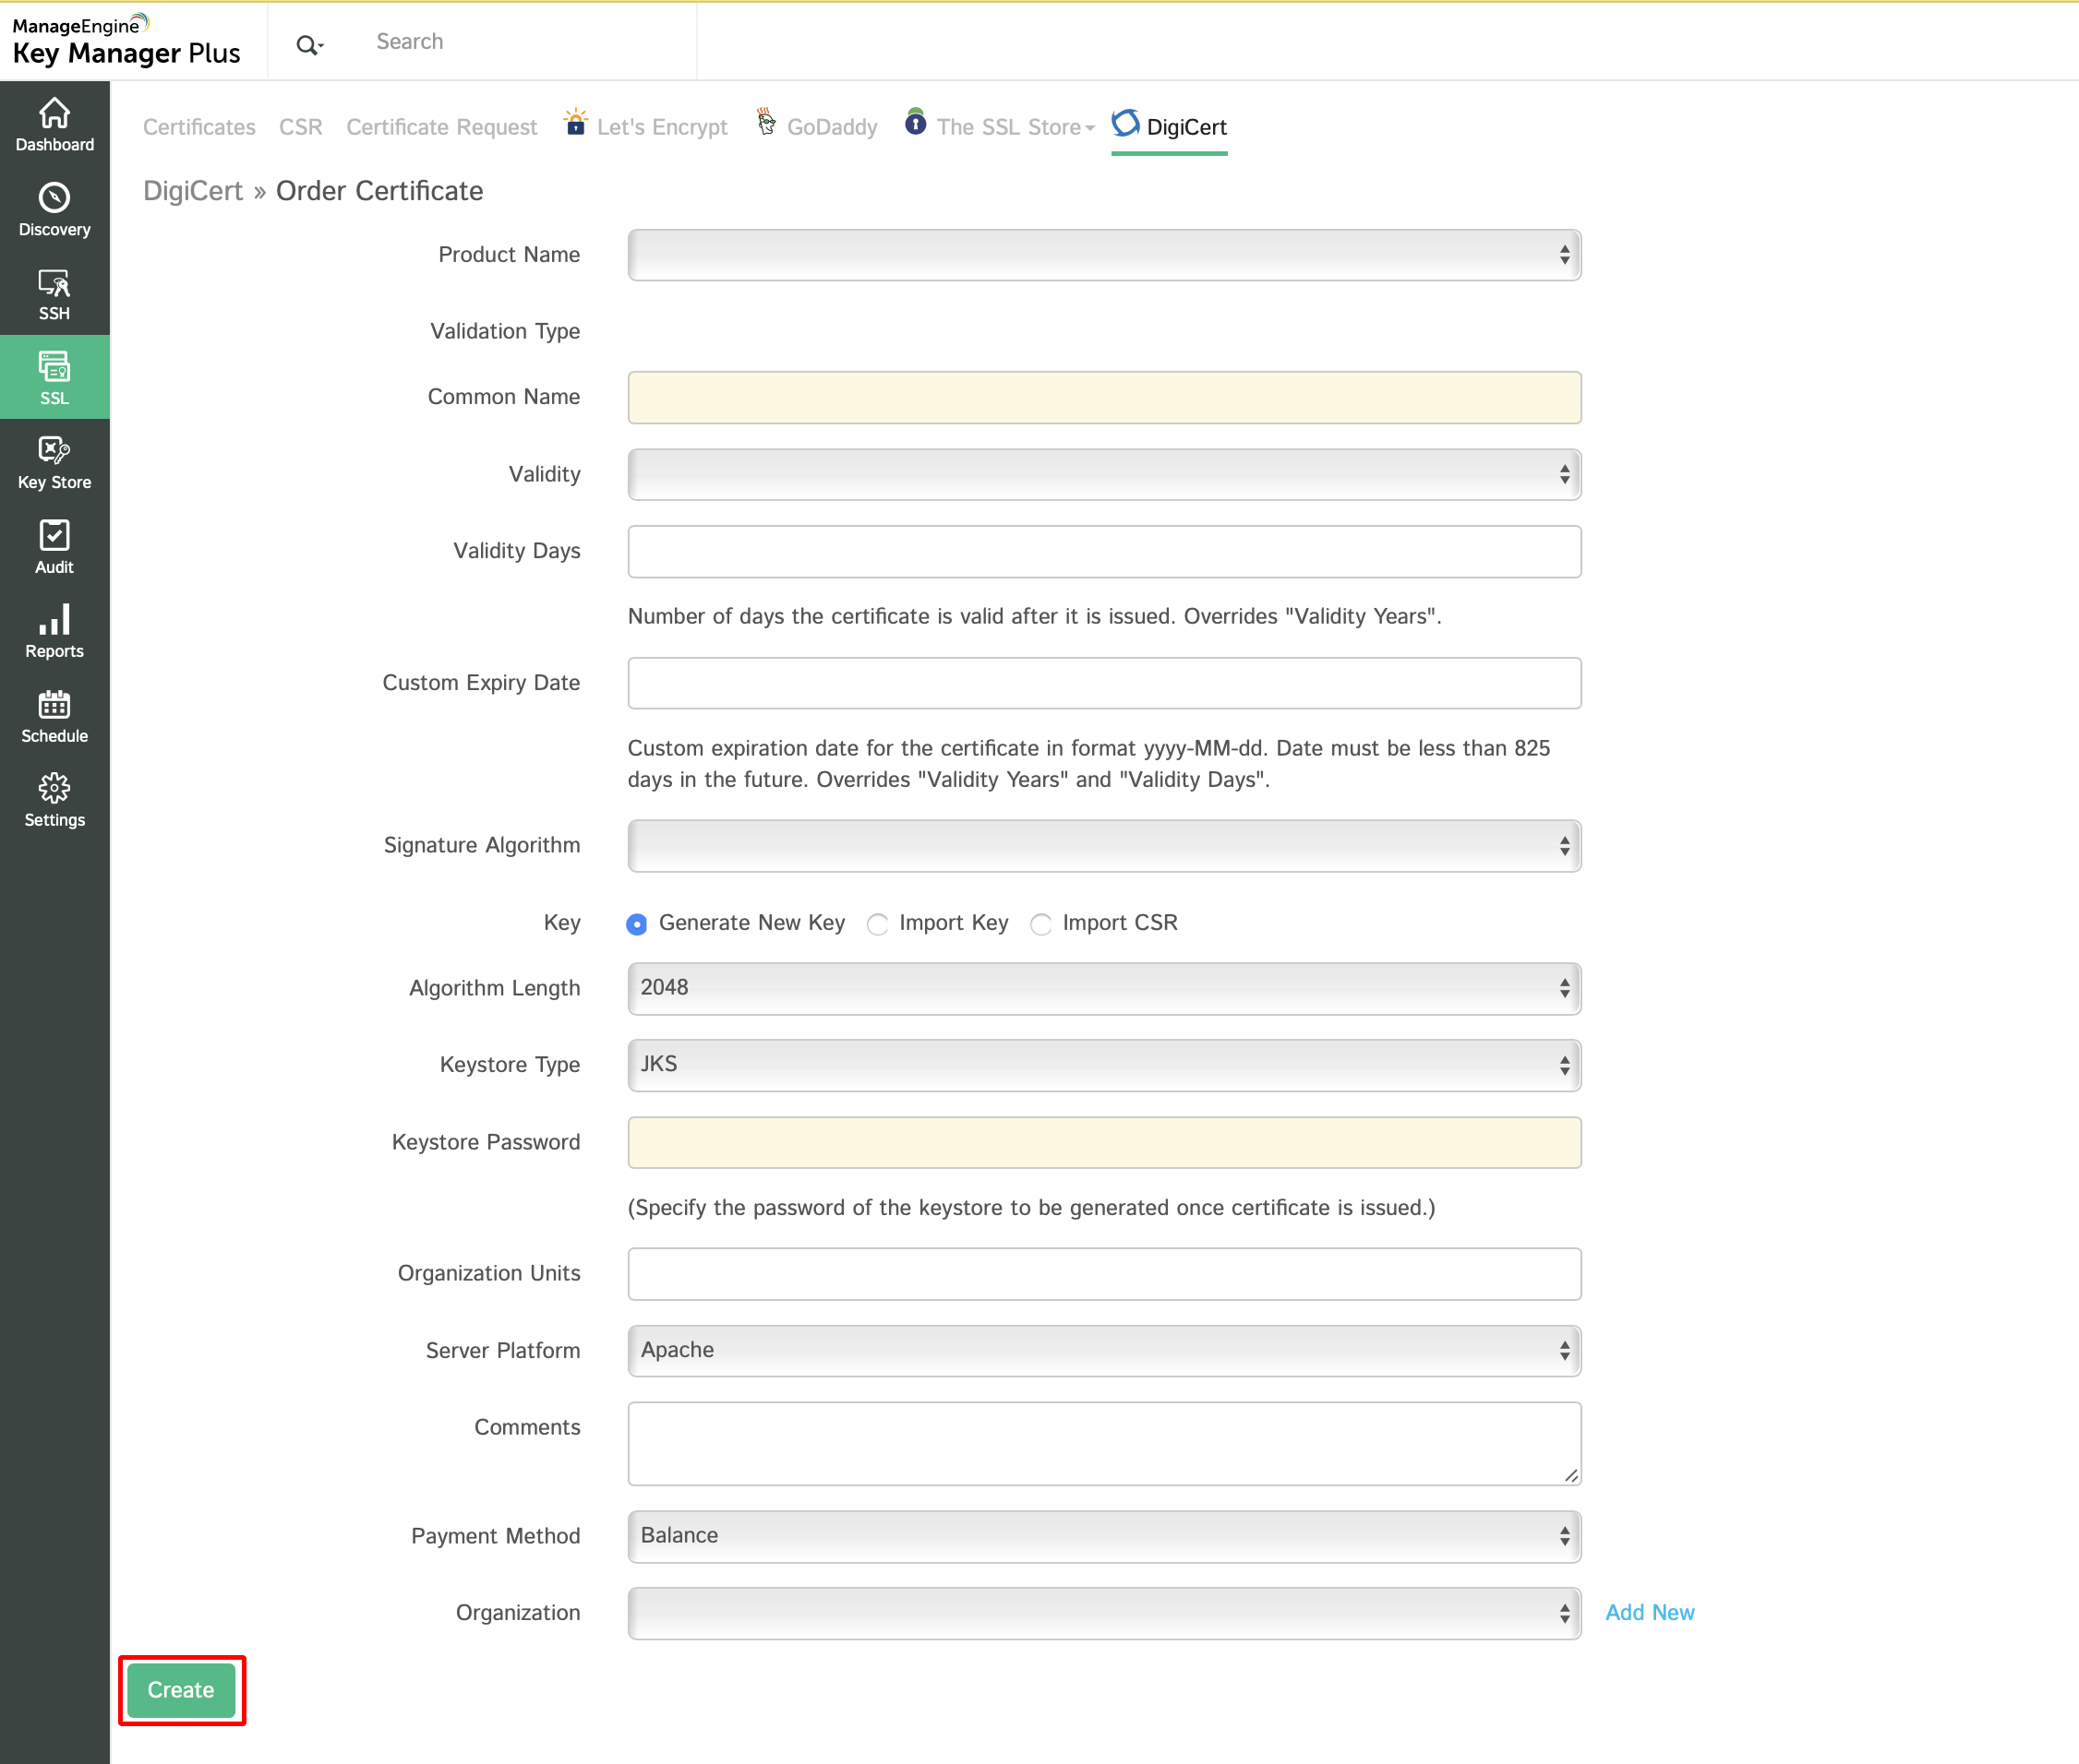Select the Generate New Key radio button
2079x1764 pixels.
pyautogui.click(x=636, y=924)
